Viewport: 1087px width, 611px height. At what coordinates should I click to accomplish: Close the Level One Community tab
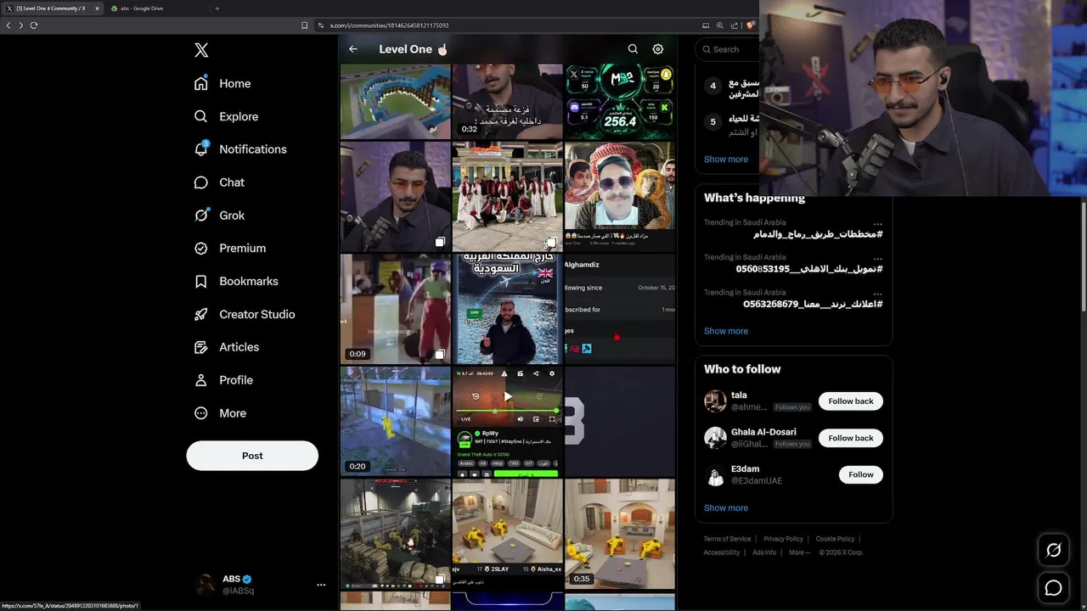(97, 8)
